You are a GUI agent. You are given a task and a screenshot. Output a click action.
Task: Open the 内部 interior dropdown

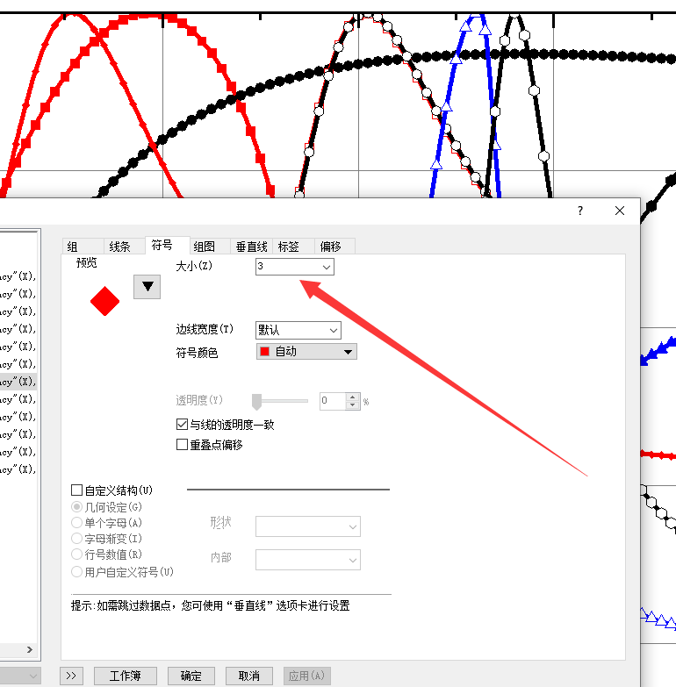click(308, 560)
